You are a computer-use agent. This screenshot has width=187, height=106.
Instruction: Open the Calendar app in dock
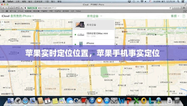click(x=48, y=101)
